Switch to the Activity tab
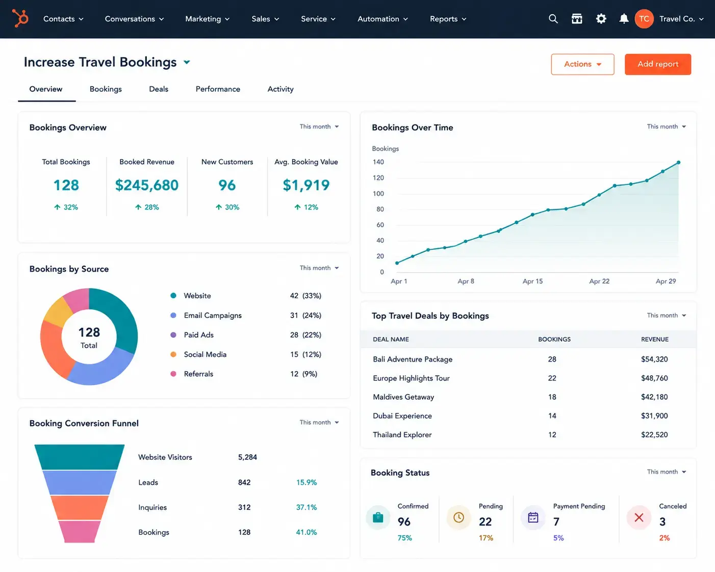Image resolution: width=715 pixels, height=572 pixels. point(280,89)
